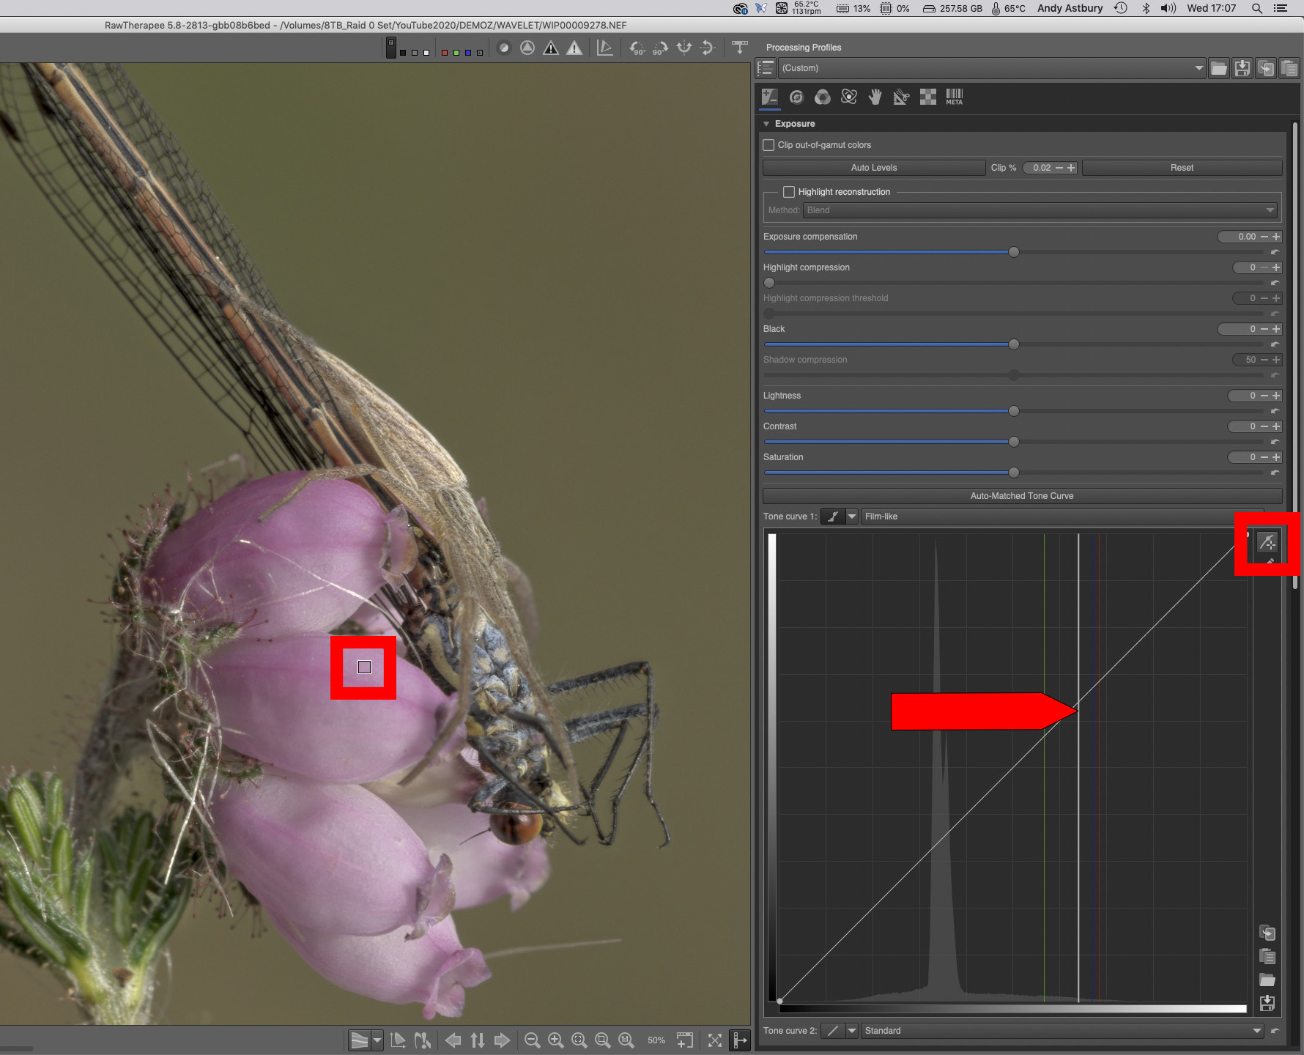Image resolution: width=1304 pixels, height=1055 pixels.
Task: Enable Clip out-of-gamut colors checkbox
Action: click(768, 145)
